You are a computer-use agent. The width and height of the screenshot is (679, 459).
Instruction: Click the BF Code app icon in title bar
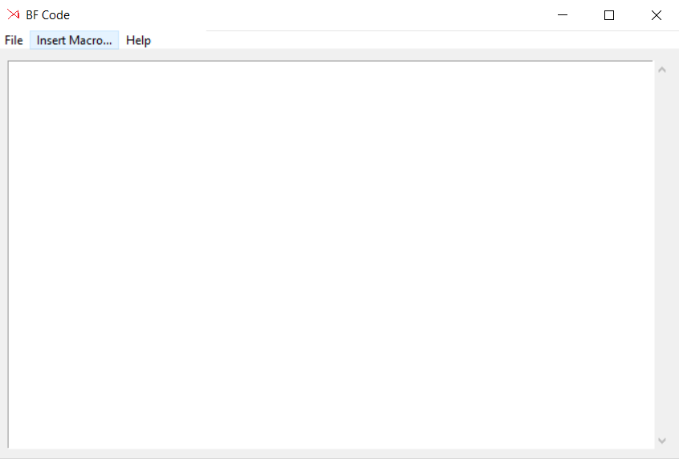tap(14, 14)
